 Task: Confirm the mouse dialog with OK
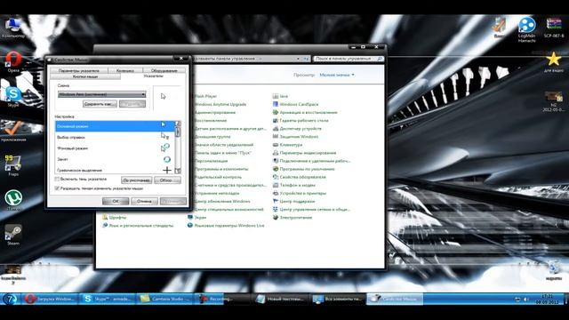[x=116, y=201]
